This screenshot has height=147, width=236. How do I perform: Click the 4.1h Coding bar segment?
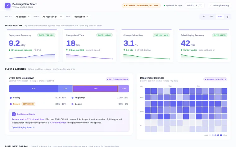(x=34, y=89)
